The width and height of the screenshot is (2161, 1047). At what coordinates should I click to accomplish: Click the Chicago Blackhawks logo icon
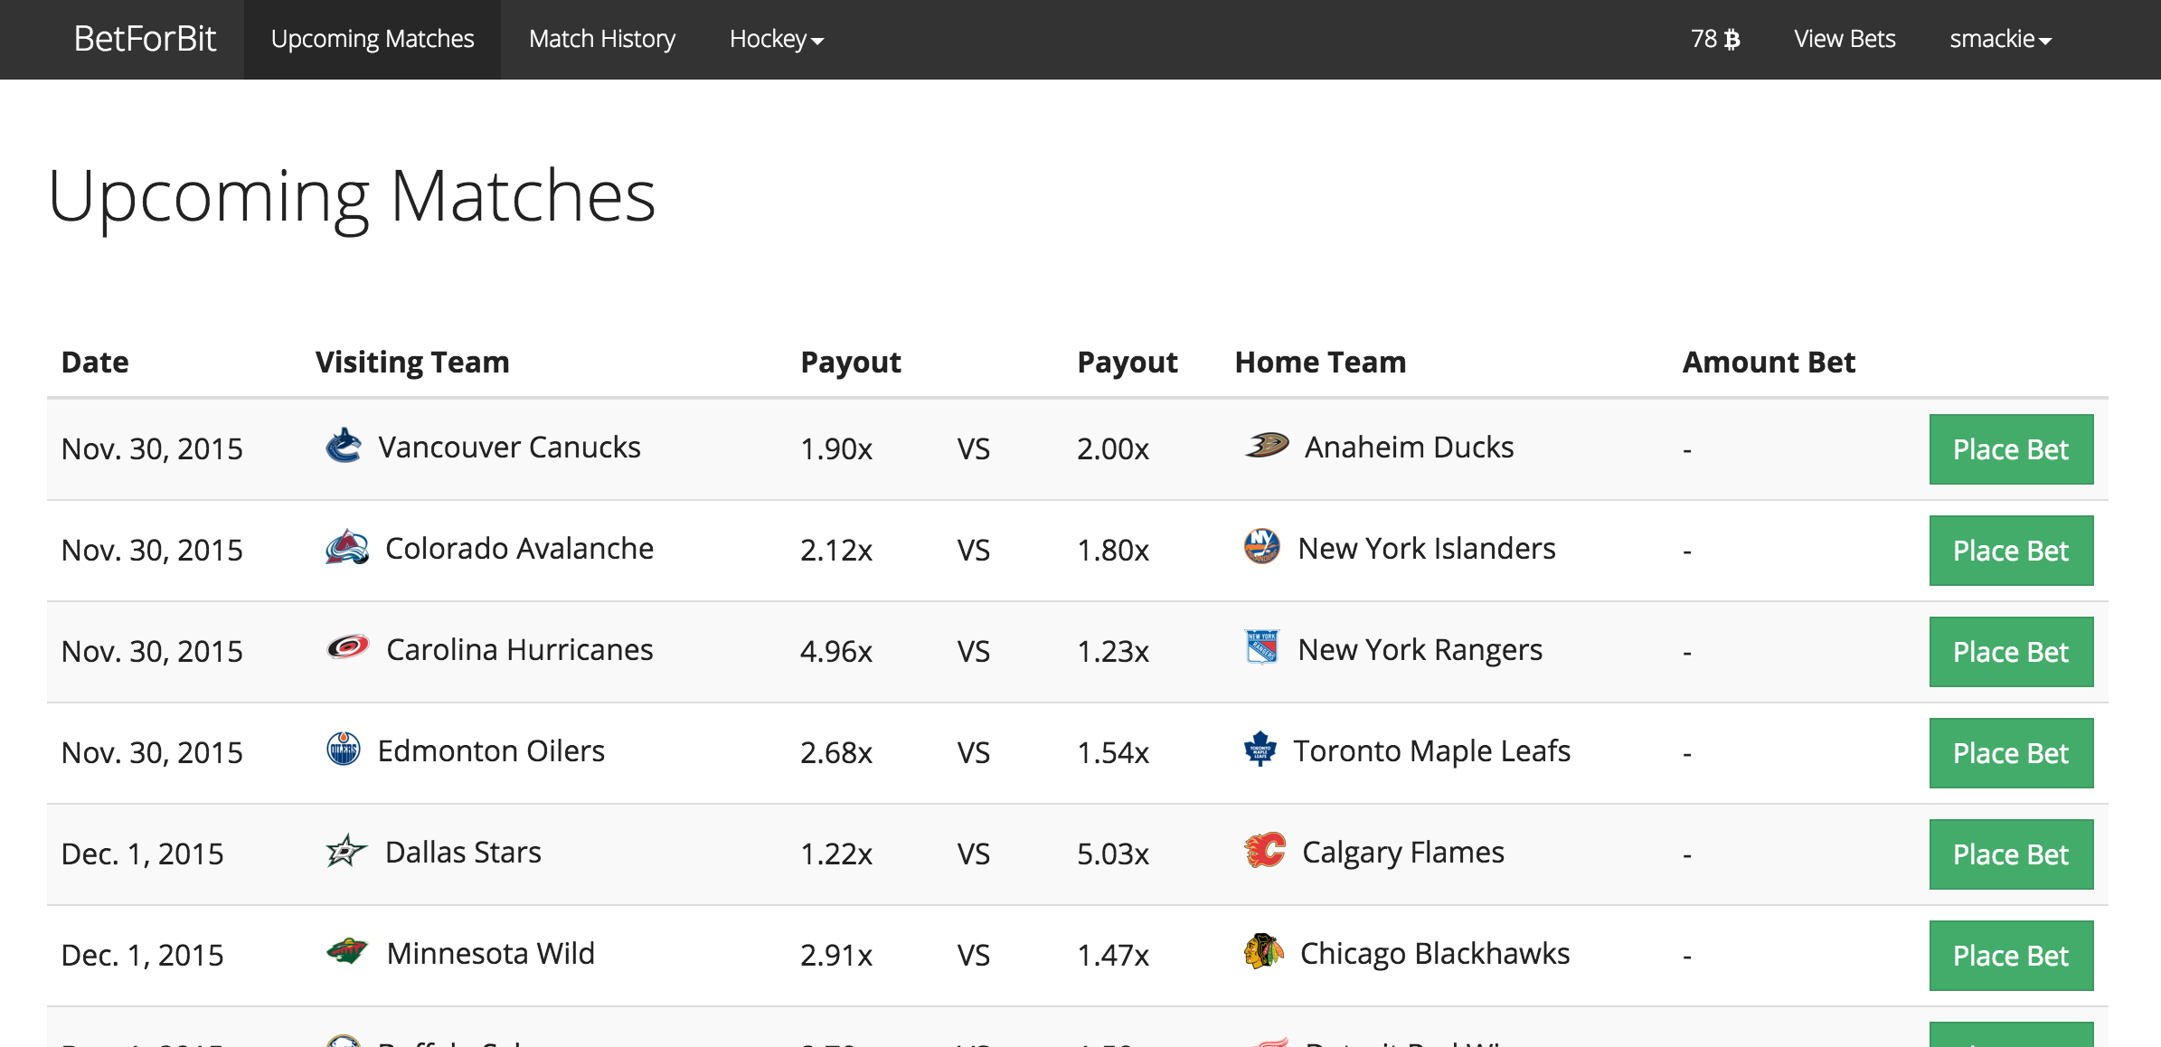pos(1263,951)
